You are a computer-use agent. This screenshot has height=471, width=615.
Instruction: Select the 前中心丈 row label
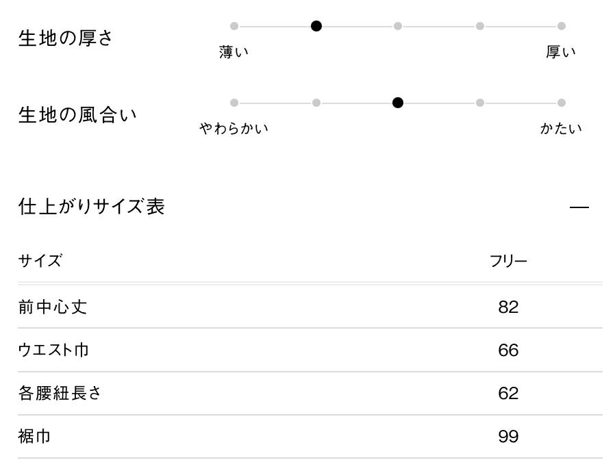(53, 307)
